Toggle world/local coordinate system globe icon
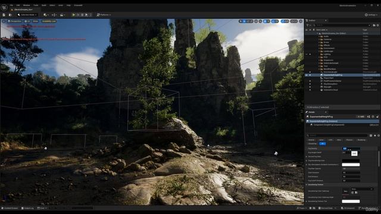Image resolution: width=381 pixels, height=214 pixels. pos(256,21)
